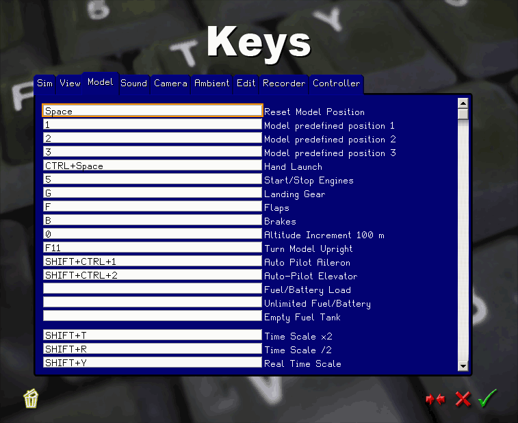Click the scrollbar up arrow
This screenshot has width=518, height=423.
(463, 103)
